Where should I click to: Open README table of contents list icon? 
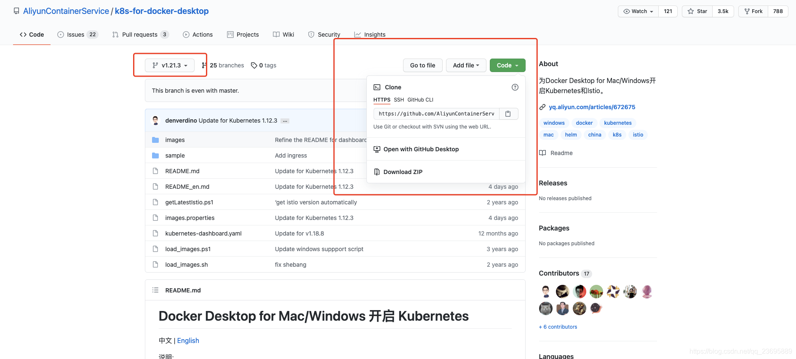coord(155,290)
